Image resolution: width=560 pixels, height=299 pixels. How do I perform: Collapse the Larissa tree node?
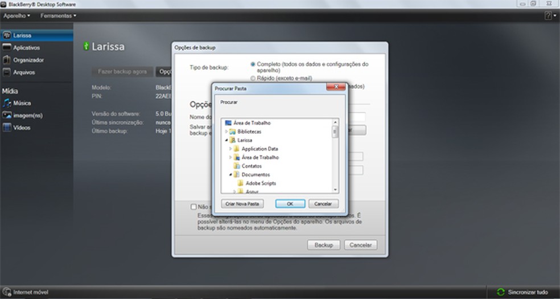226,140
